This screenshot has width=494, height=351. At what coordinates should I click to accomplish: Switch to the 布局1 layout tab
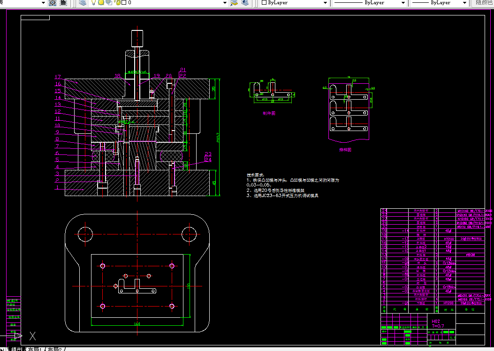35,349
